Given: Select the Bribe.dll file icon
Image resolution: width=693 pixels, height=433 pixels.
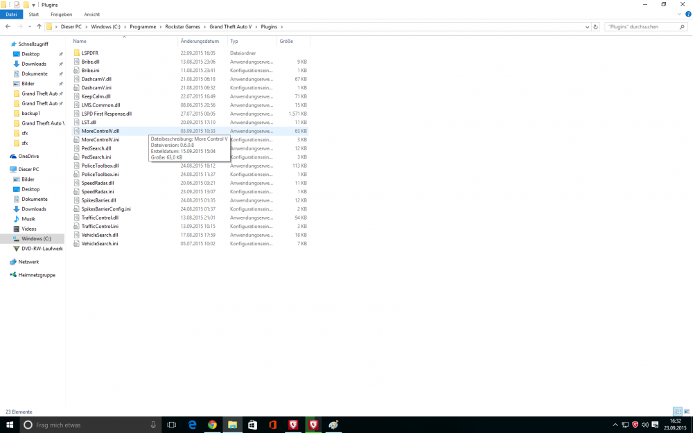Looking at the screenshot, I should point(76,62).
